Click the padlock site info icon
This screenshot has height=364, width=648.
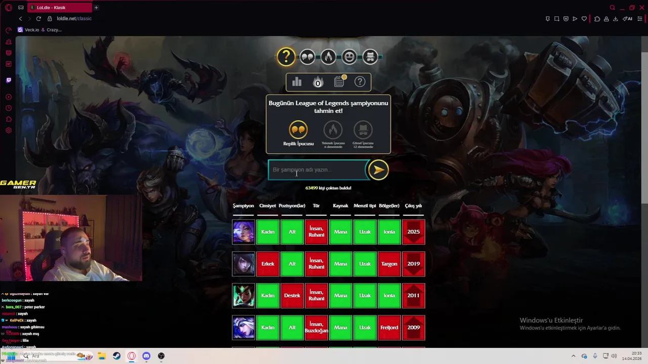[50, 19]
